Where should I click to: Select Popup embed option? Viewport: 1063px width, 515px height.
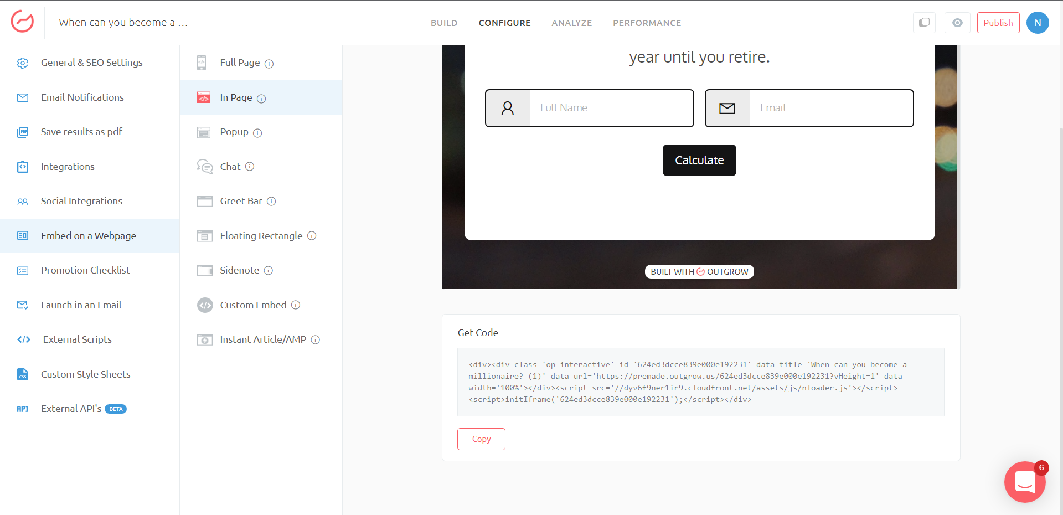coord(261,132)
